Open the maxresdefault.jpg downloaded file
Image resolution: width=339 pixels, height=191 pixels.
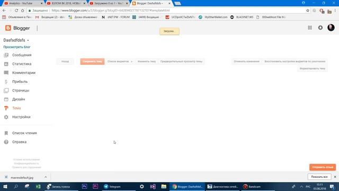tap(22, 178)
